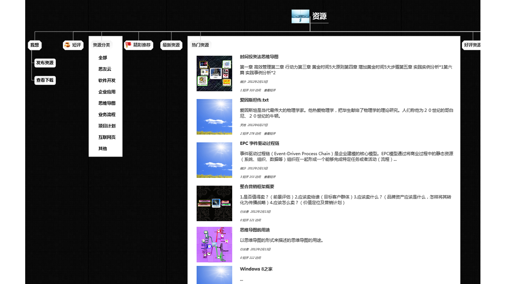Open the 资源分类 node

tap(101, 45)
